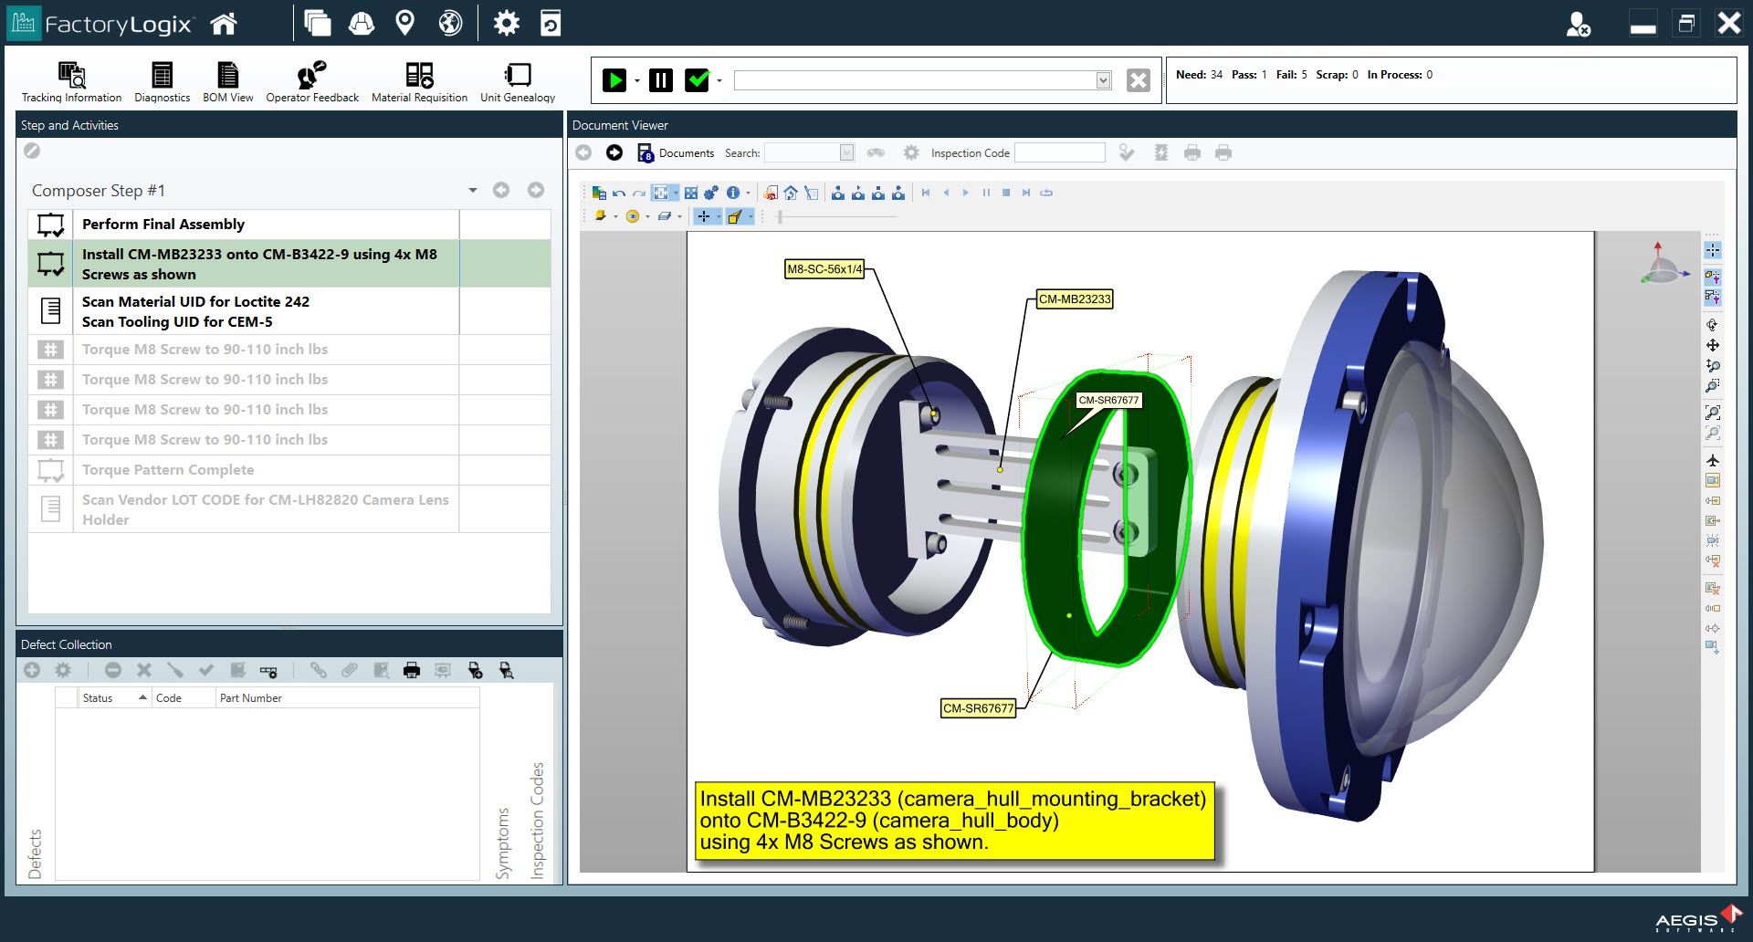
Task: Open Operator Feedback
Action: [311, 80]
